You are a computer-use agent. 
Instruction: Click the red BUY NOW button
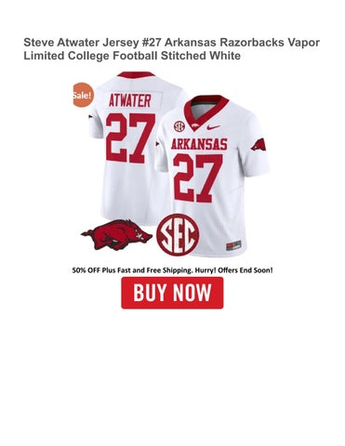coord(172,293)
